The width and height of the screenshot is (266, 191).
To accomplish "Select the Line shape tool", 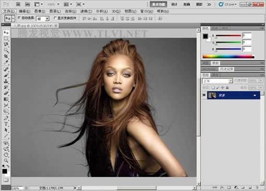I will [x=6, y=136].
